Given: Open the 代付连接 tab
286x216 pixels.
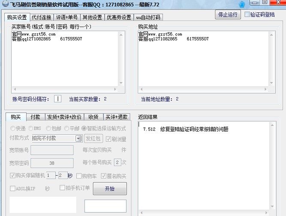Looking at the screenshot, I should coord(42,18).
